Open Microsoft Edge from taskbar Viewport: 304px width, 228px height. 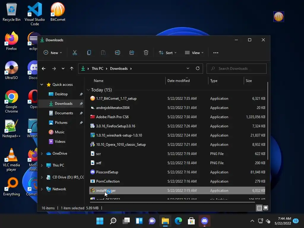(178, 221)
